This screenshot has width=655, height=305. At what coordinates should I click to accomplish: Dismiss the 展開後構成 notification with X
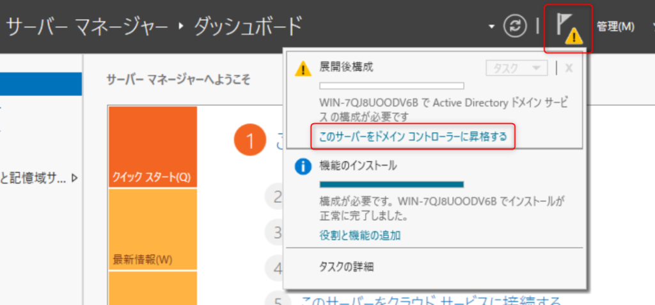coord(569,68)
